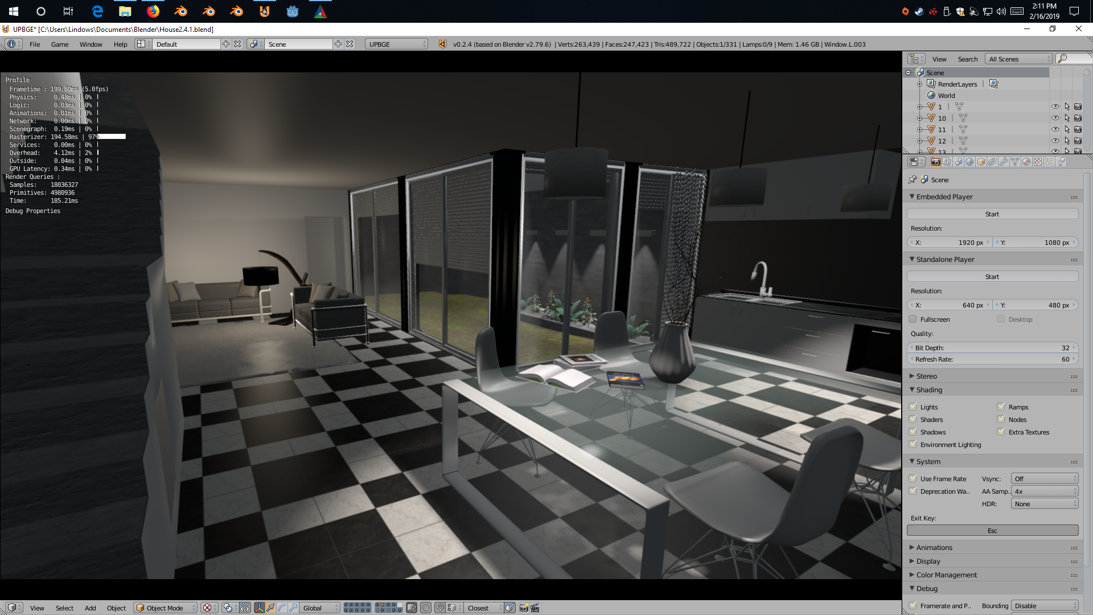Open the Window menu

(x=91, y=44)
